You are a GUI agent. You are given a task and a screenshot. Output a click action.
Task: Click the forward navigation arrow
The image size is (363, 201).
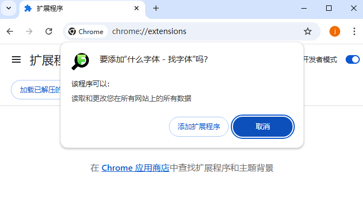point(29,31)
